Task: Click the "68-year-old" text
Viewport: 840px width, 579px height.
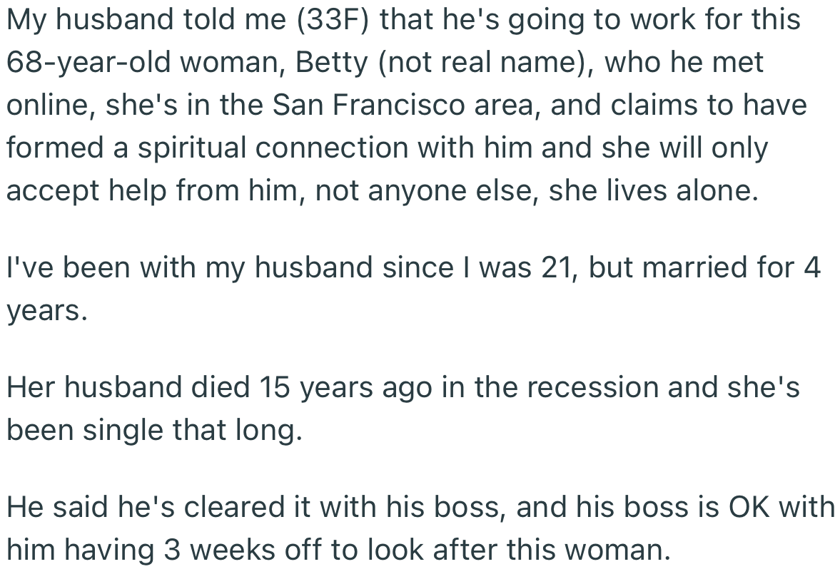Action: tap(87, 63)
